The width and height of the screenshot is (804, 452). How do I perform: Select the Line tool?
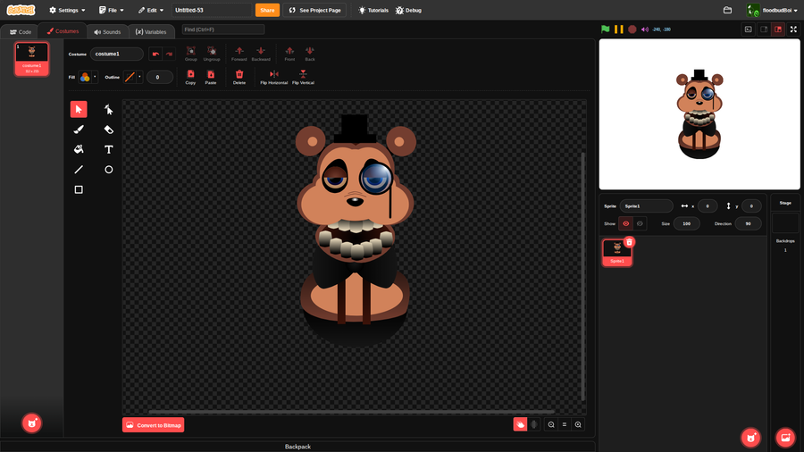(79, 169)
